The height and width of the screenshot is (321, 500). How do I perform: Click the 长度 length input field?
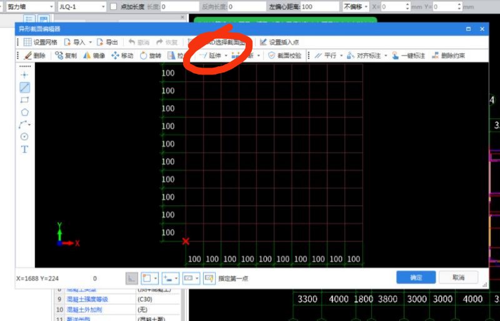tap(180, 6)
